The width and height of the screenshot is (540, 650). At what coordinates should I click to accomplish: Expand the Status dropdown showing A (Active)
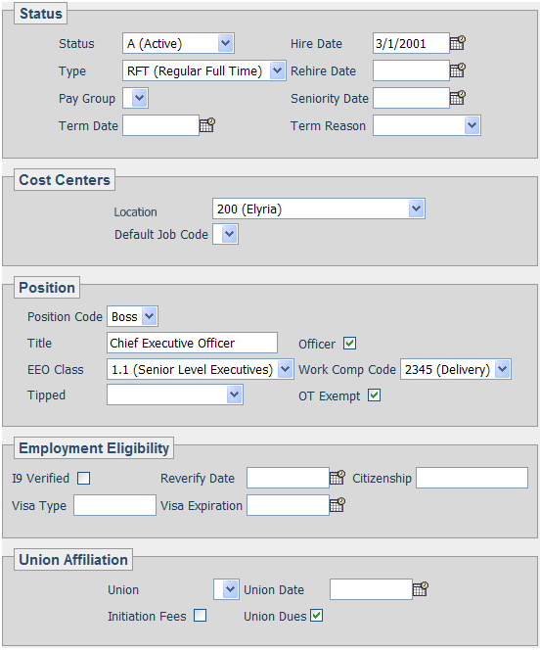point(178,43)
